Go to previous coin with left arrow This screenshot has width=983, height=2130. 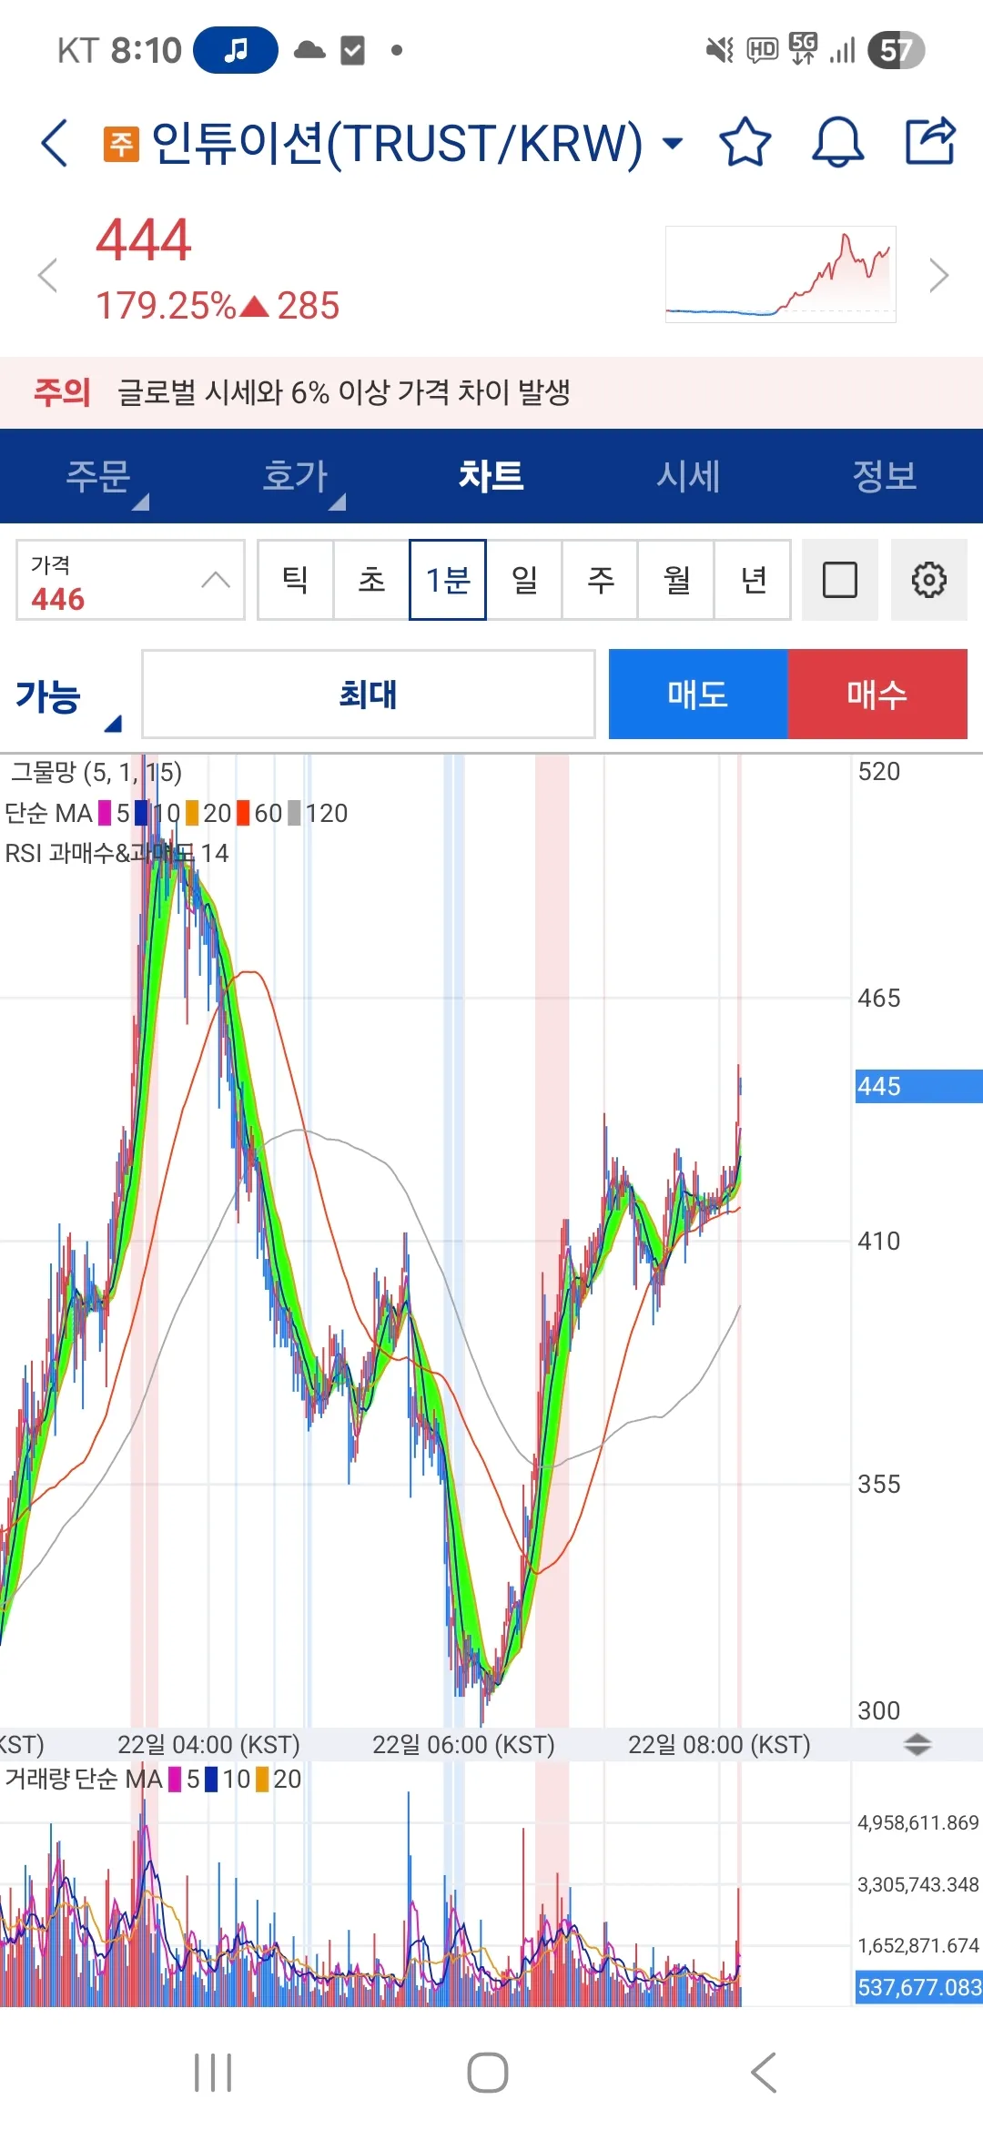pyautogui.click(x=47, y=275)
